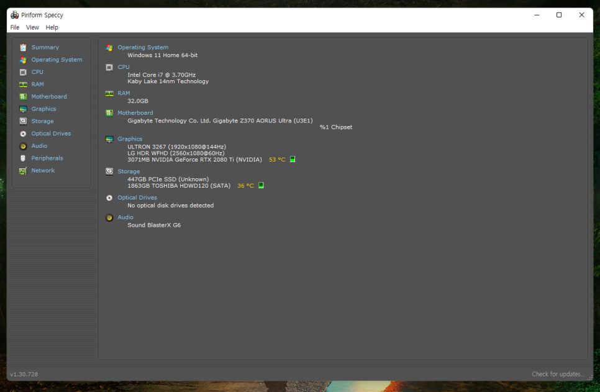Click the Graphics icon in summary panel
The width and height of the screenshot is (600, 392).
(109, 139)
